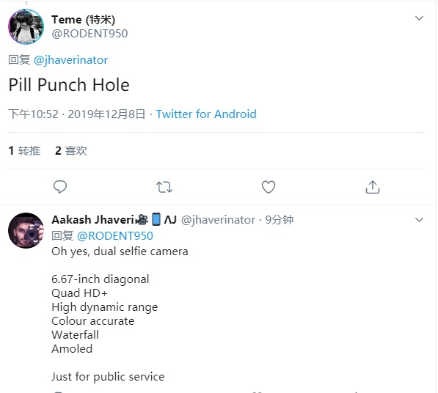
Task: Open the @jhaverinator handle beside Aakash's name
Action: (x=218, y=220)
